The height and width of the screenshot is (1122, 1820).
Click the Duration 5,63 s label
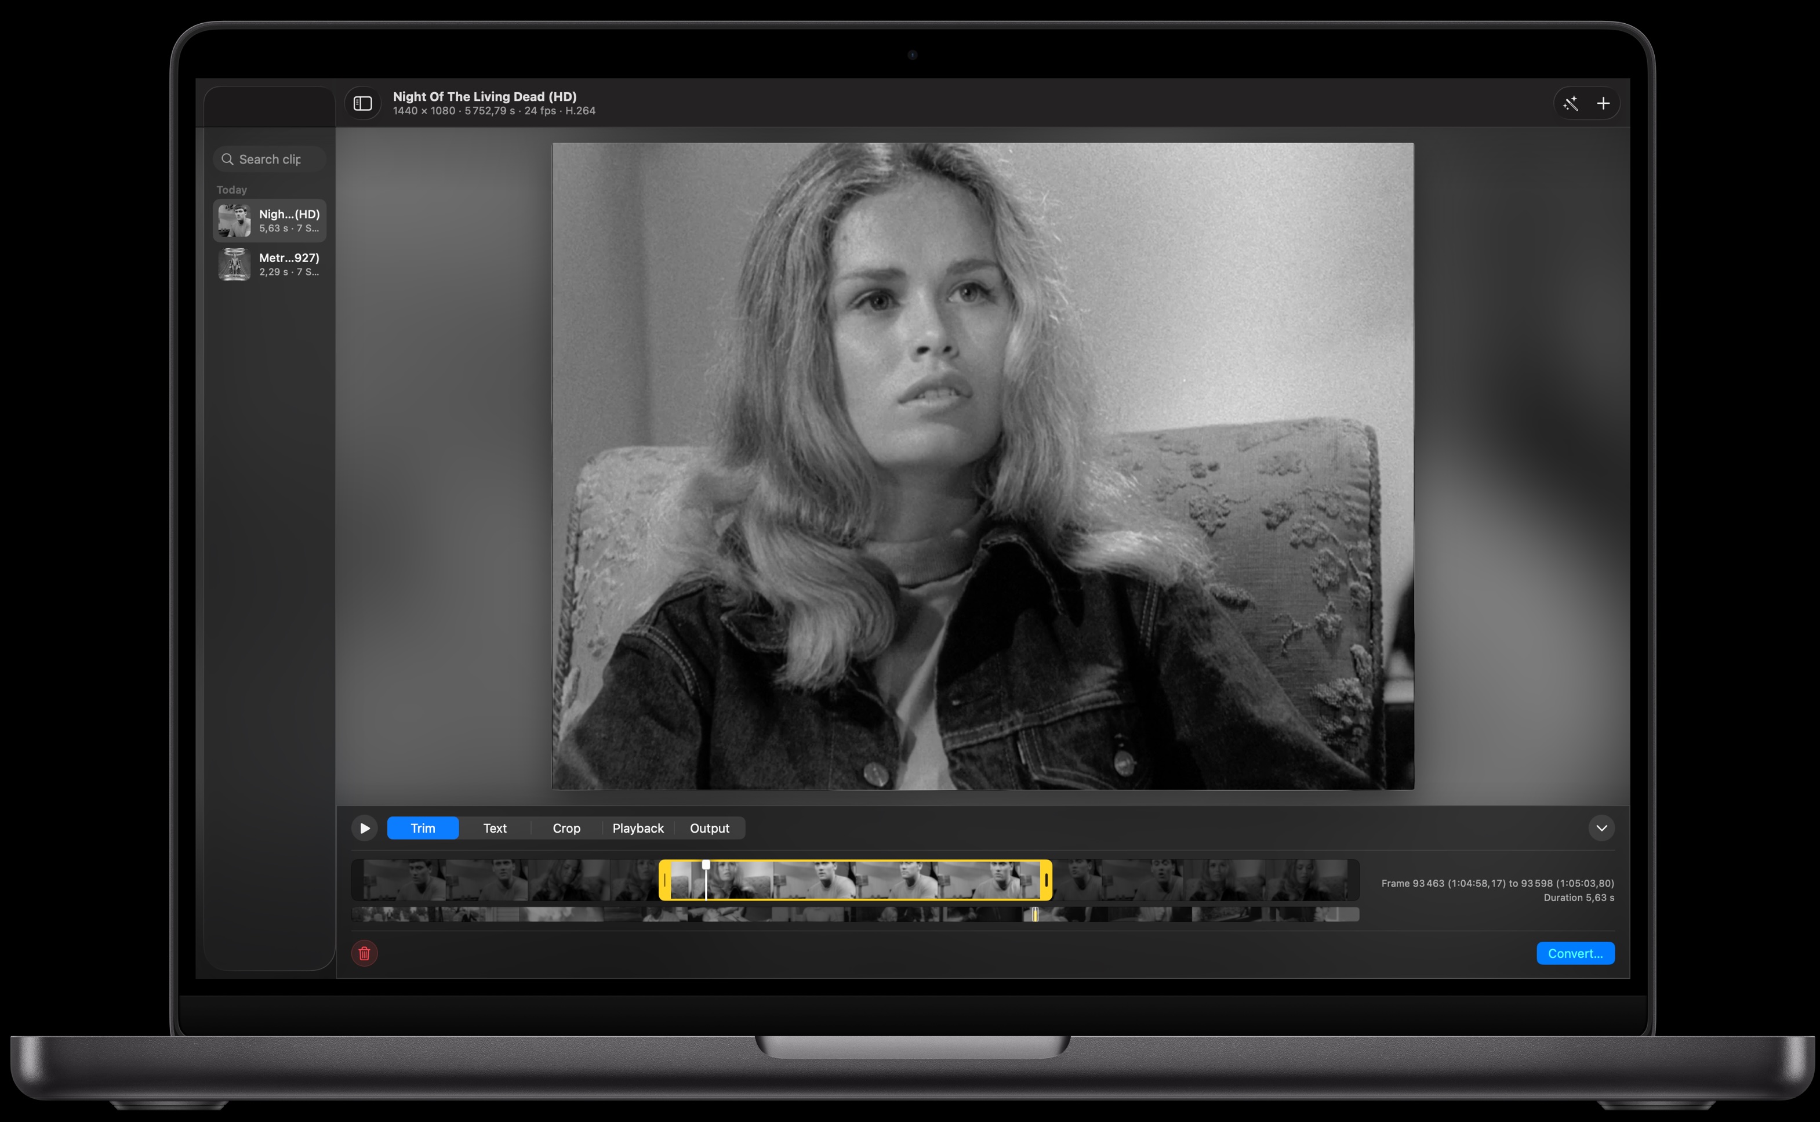coord(1579,898)
